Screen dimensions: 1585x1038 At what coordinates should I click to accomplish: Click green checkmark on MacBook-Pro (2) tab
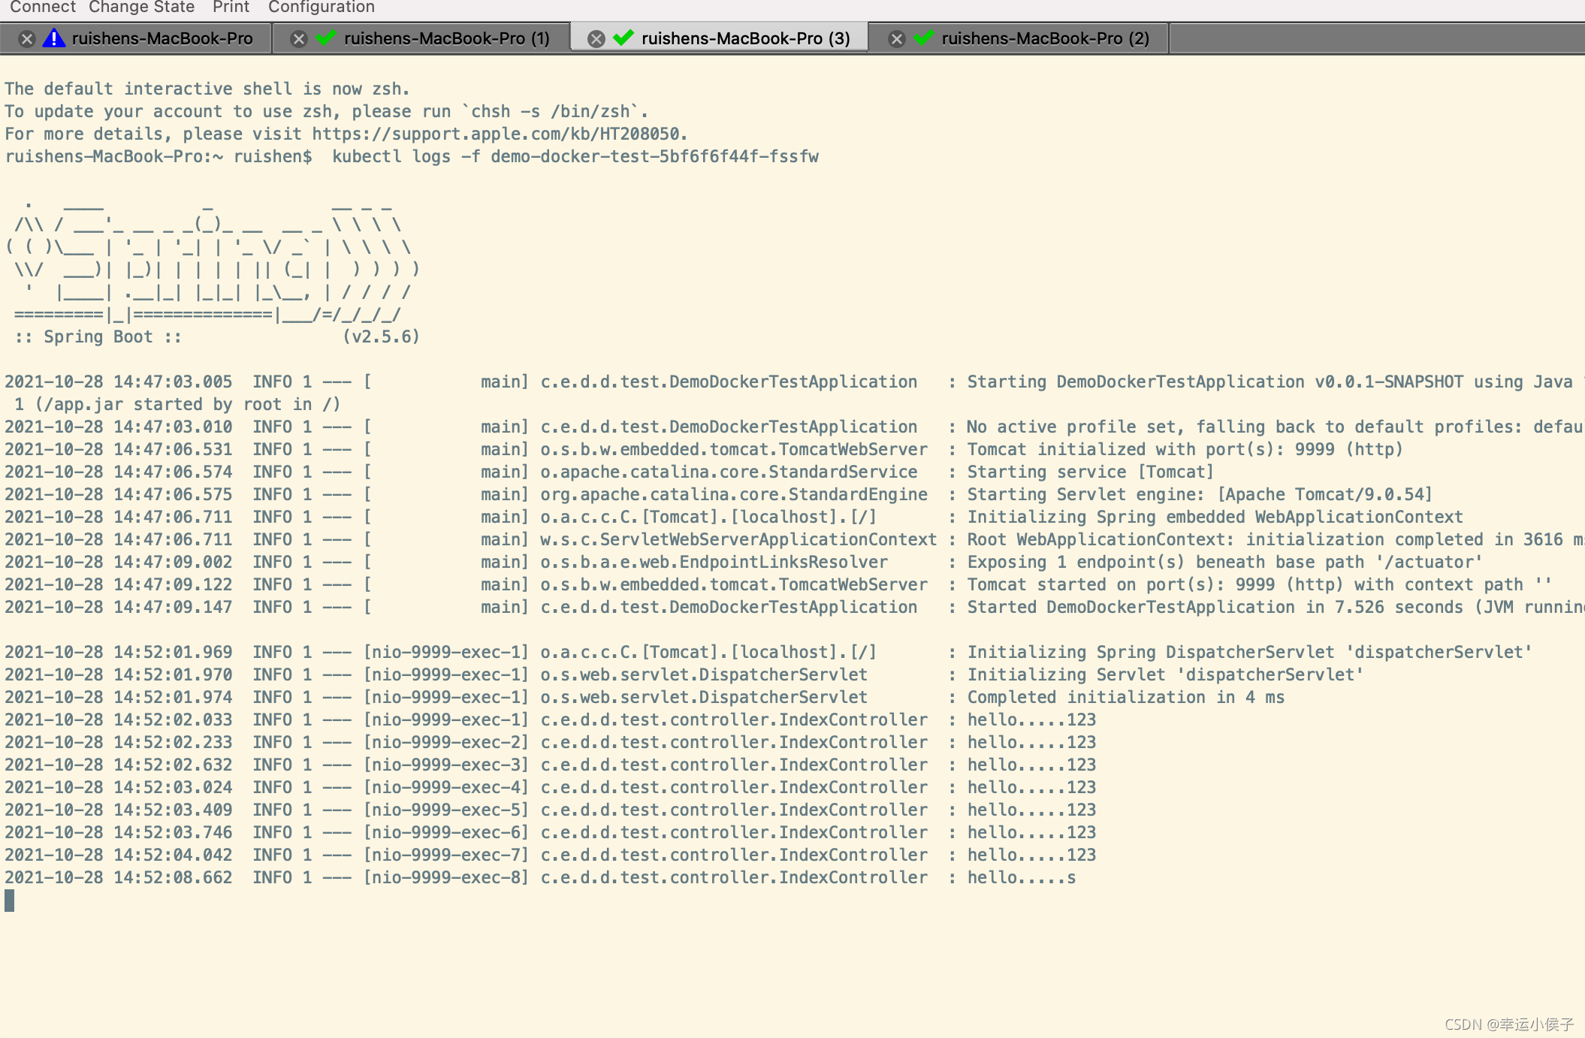coord(924,38)
